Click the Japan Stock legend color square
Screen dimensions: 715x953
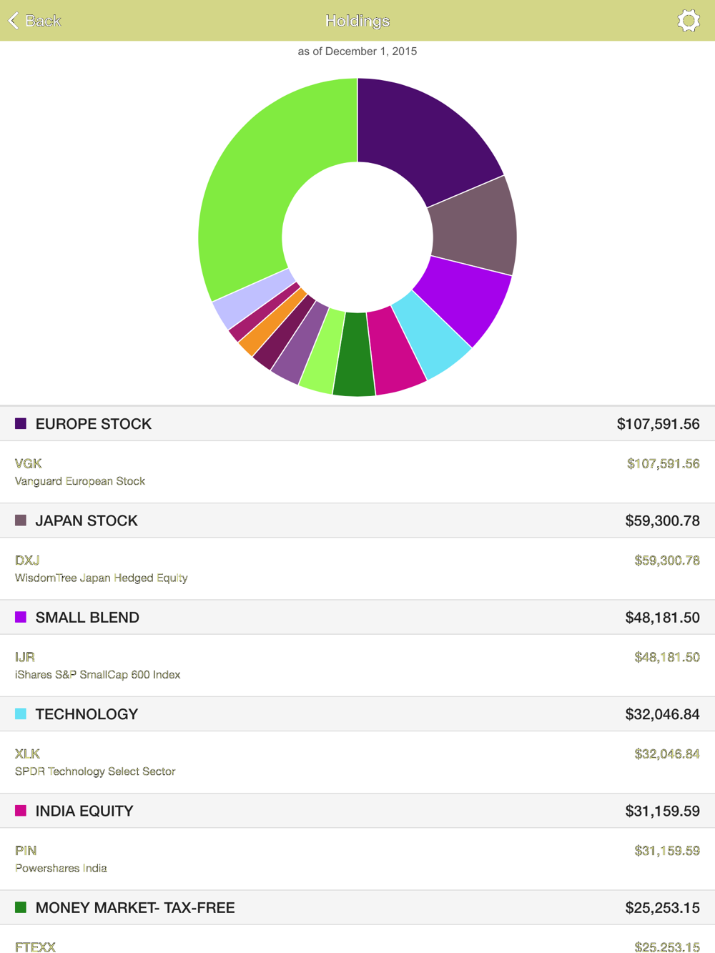coord(21,520)
